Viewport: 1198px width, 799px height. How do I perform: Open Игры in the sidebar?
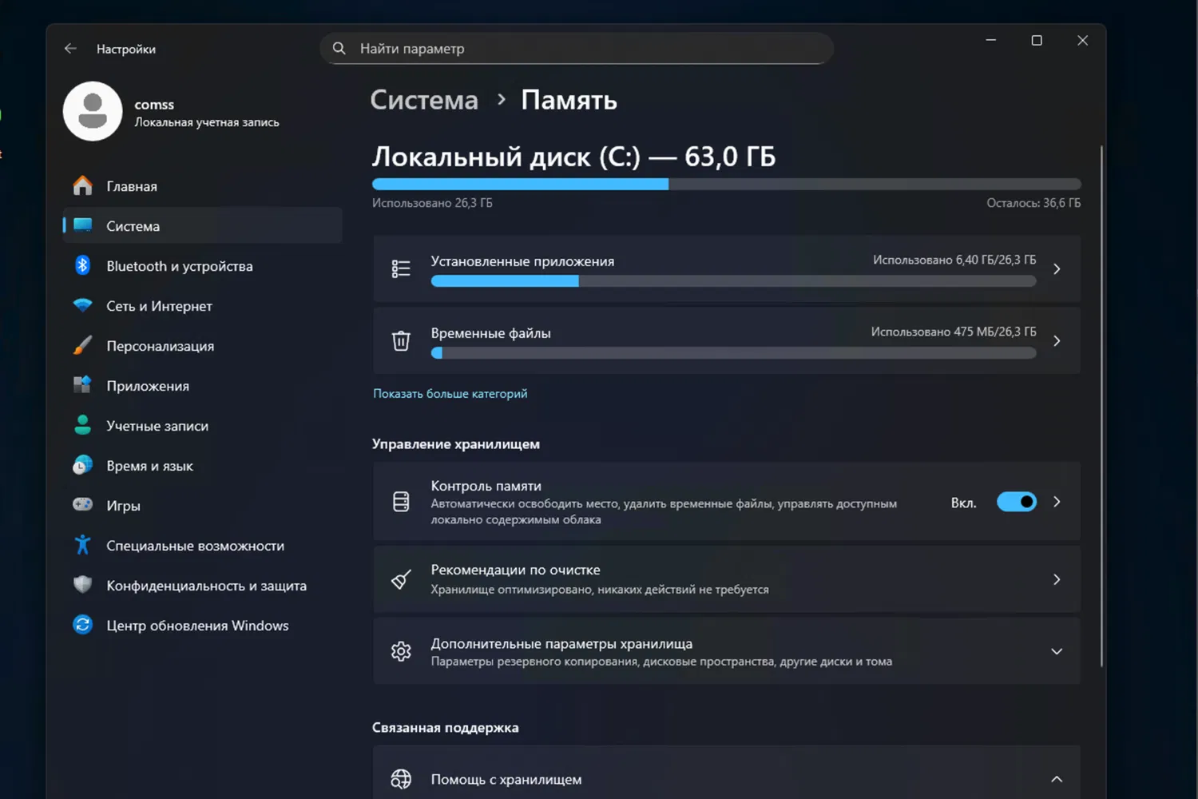pyautogui.click(x=203, y=506)
